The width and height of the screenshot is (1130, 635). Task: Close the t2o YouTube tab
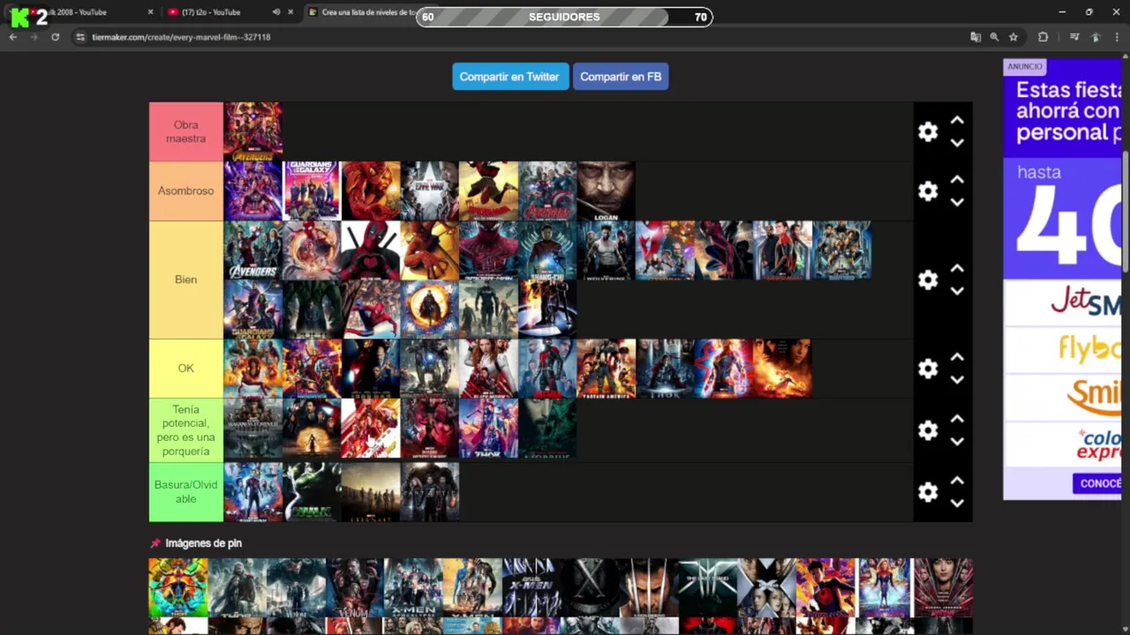[290, 12]
